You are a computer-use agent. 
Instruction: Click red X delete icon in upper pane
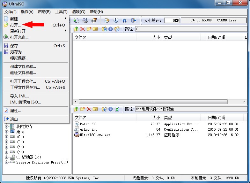[83, 29]
